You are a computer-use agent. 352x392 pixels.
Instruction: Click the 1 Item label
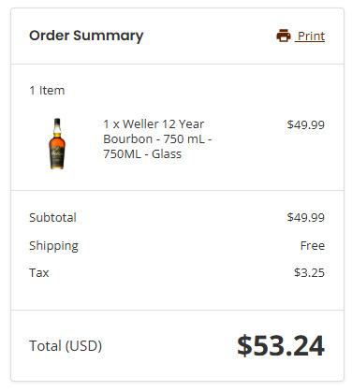tap(47, 91)
